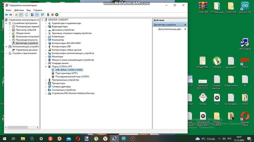254x142 pixels.
Task: Select the Yandex desktop icon
Action: tap(203, 99)
